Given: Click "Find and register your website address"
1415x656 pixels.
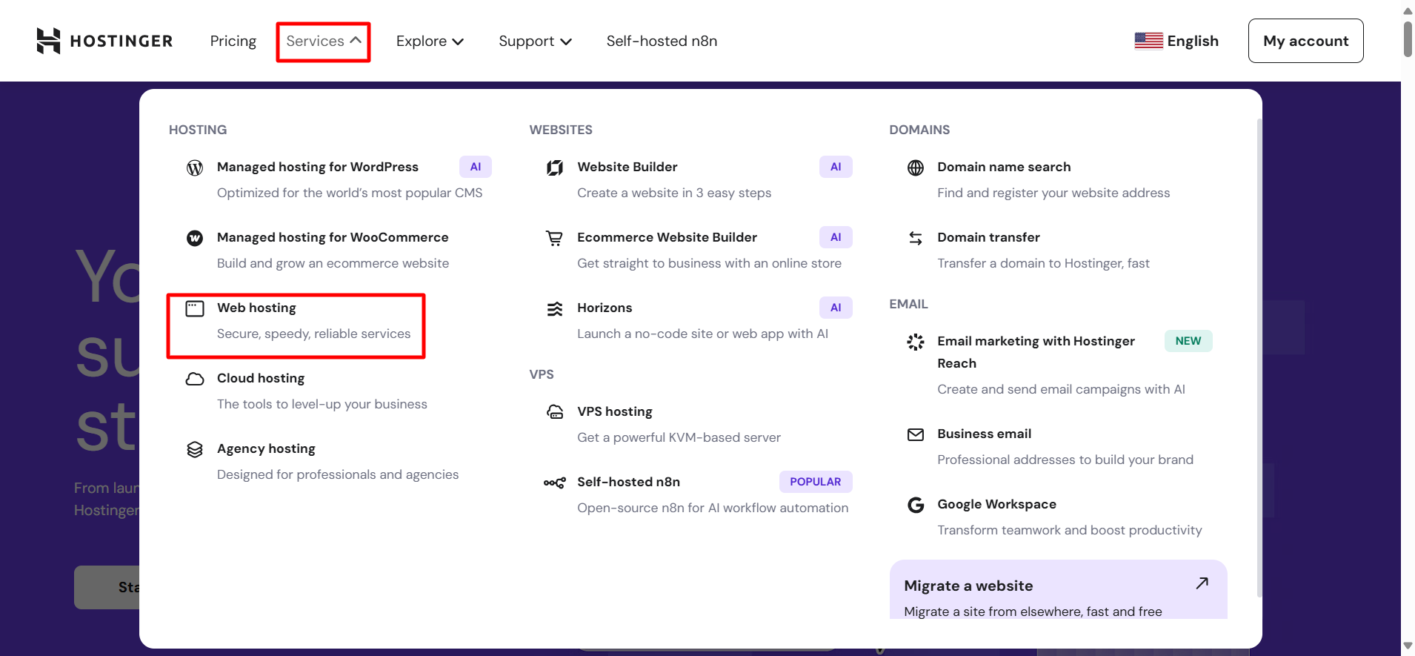Looking at the screenshot, I should pos(1053,193).
